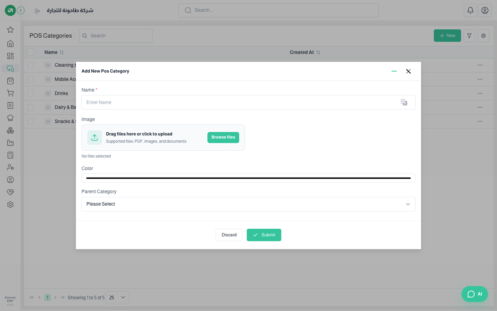Go to the first page of results
Viewport: 497px width, 311px height.
pos(32,298)
